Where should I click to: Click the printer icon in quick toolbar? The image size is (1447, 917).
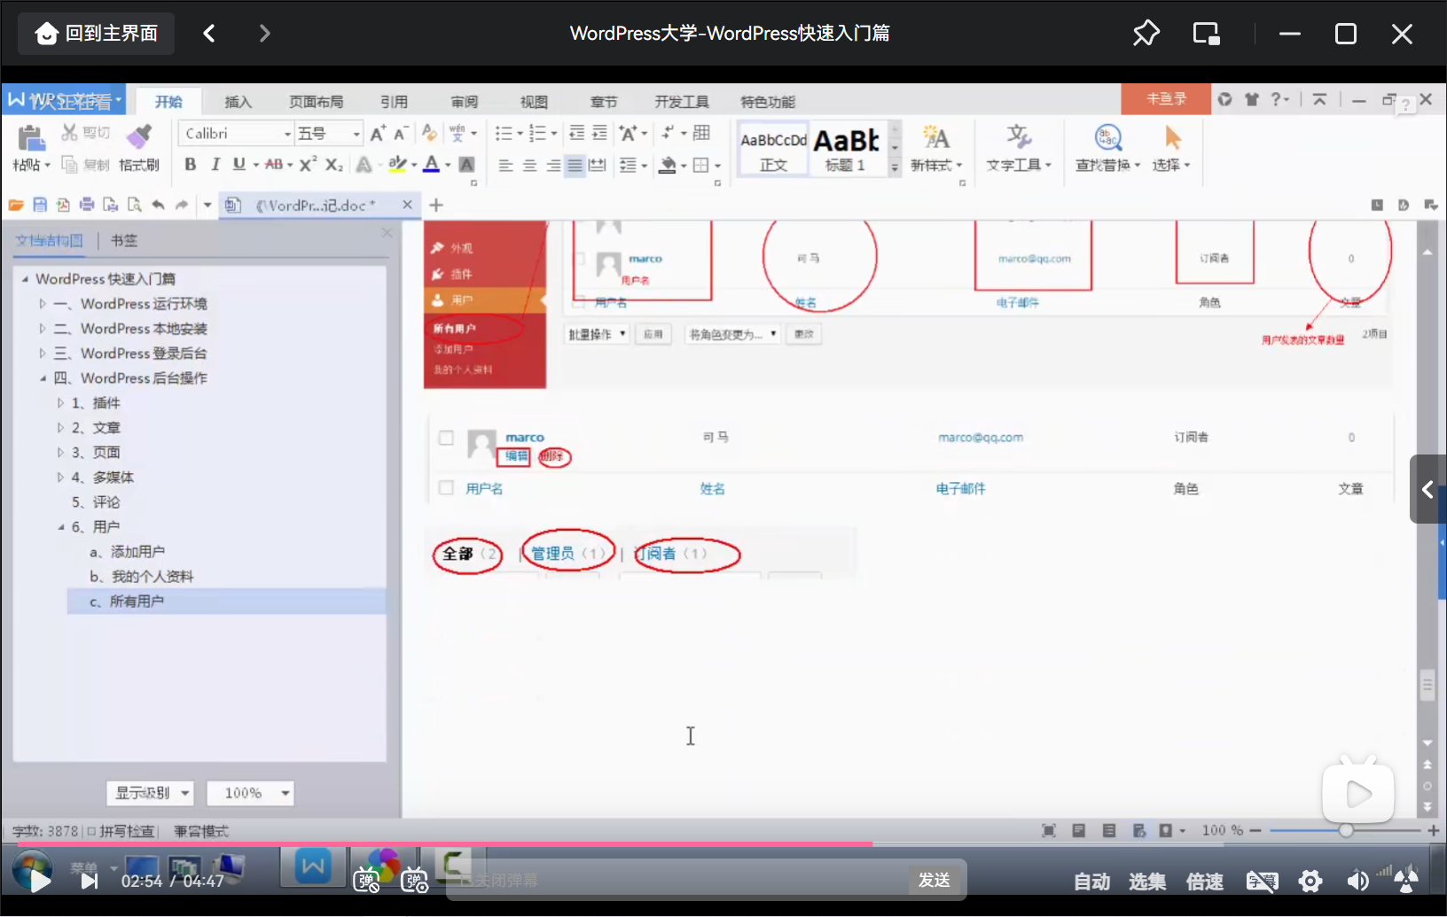coord(87,205)
